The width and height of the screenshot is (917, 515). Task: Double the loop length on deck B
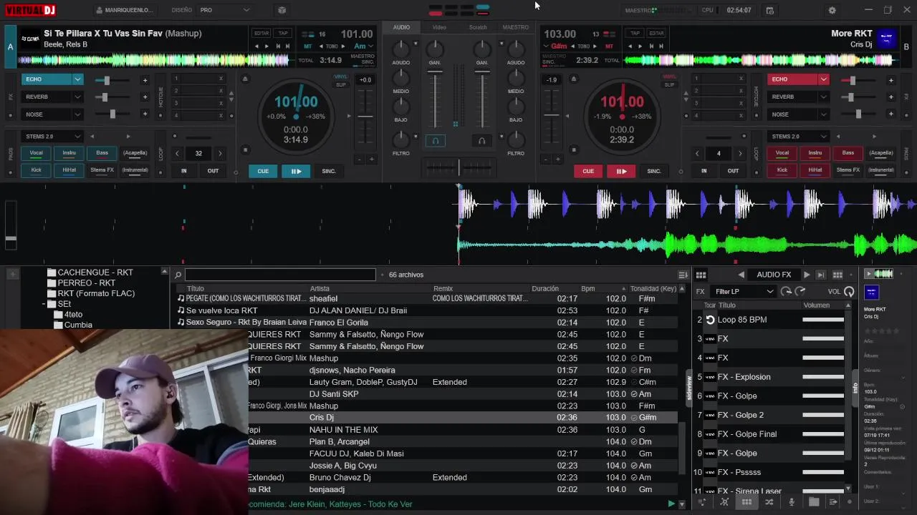point(740,153)
